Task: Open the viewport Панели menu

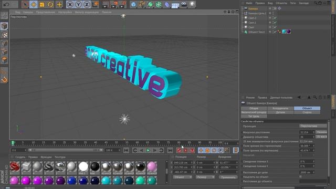Action: click(107, 12)
